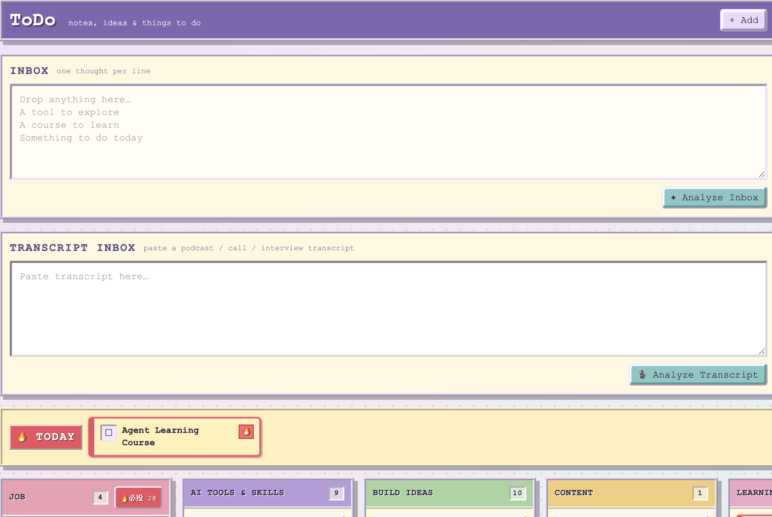This screenshot has height=517, width=772.
Task: Select the AI TOOLS & SKILLS column header
Action: tap(268, 493)
